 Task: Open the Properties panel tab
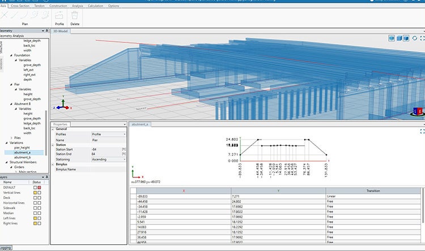tap(60, 124)
